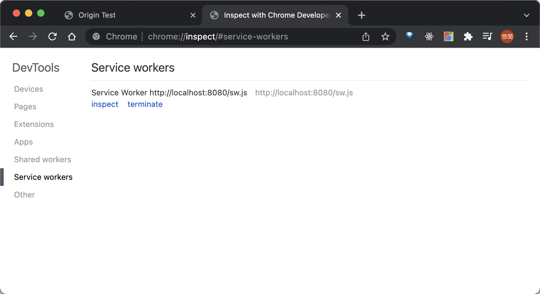
Task: Click the blue gem extension icon
Action: (409, 36)
